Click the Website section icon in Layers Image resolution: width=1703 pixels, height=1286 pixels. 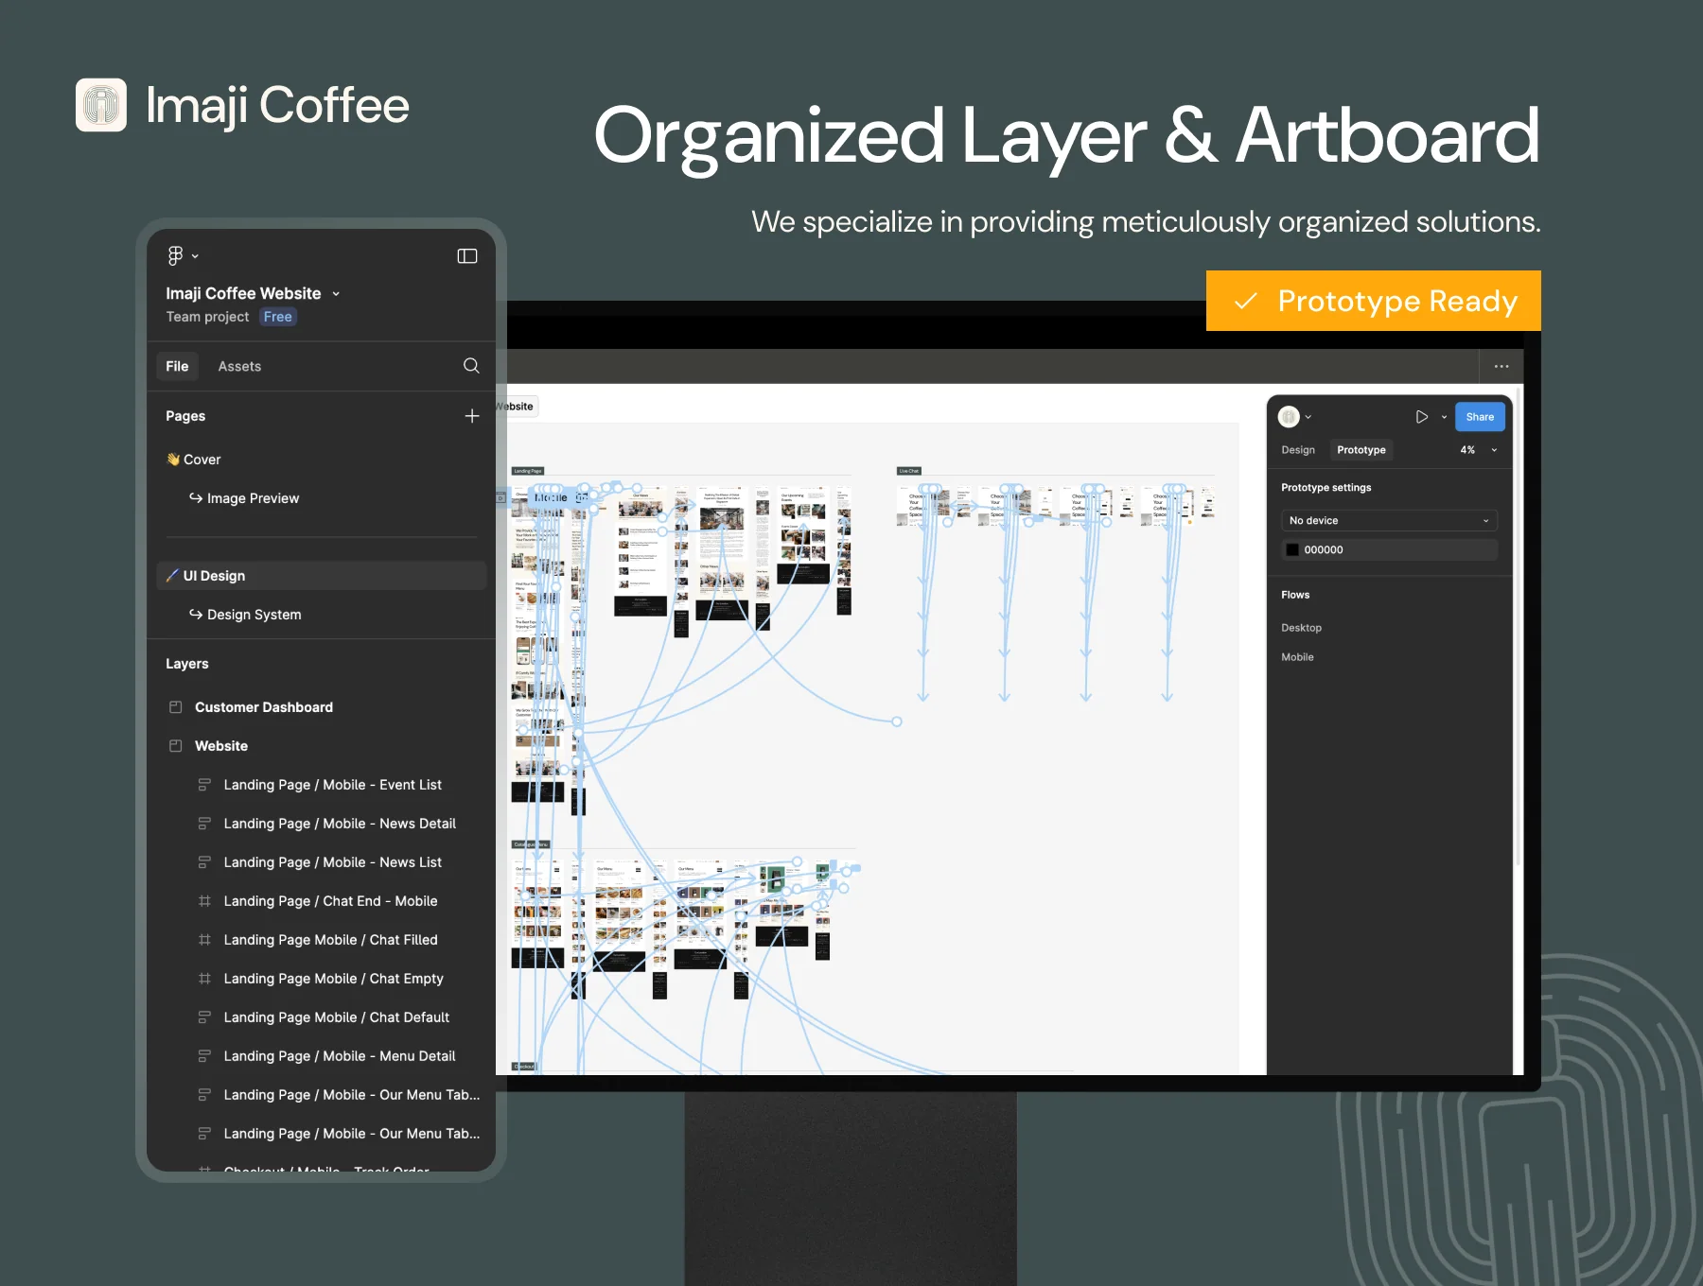(176, 746)
